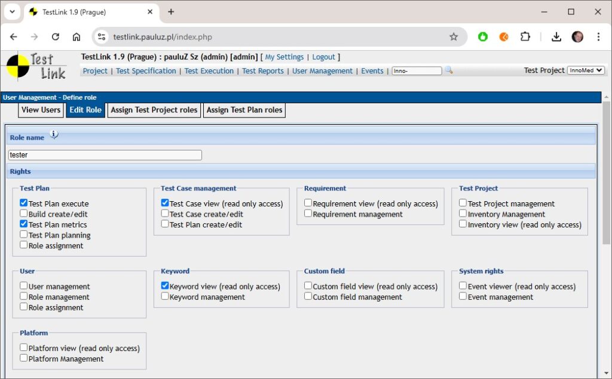
Task: Enable the Build create/edit checkbox
Action: coord(24,214)
